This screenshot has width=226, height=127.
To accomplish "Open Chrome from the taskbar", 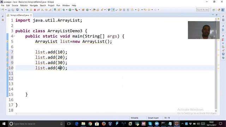I will 90,124.
